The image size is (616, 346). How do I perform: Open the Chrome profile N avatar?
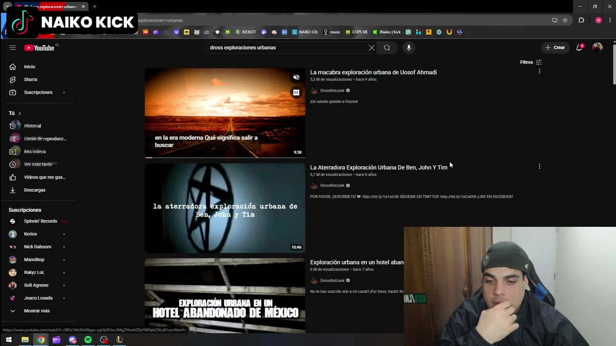598,20
